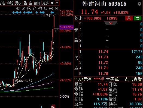Toggle the eye visibility icon
Image resolution: width=143 pixels, height=108 pixels.
[x=18, y=8]
